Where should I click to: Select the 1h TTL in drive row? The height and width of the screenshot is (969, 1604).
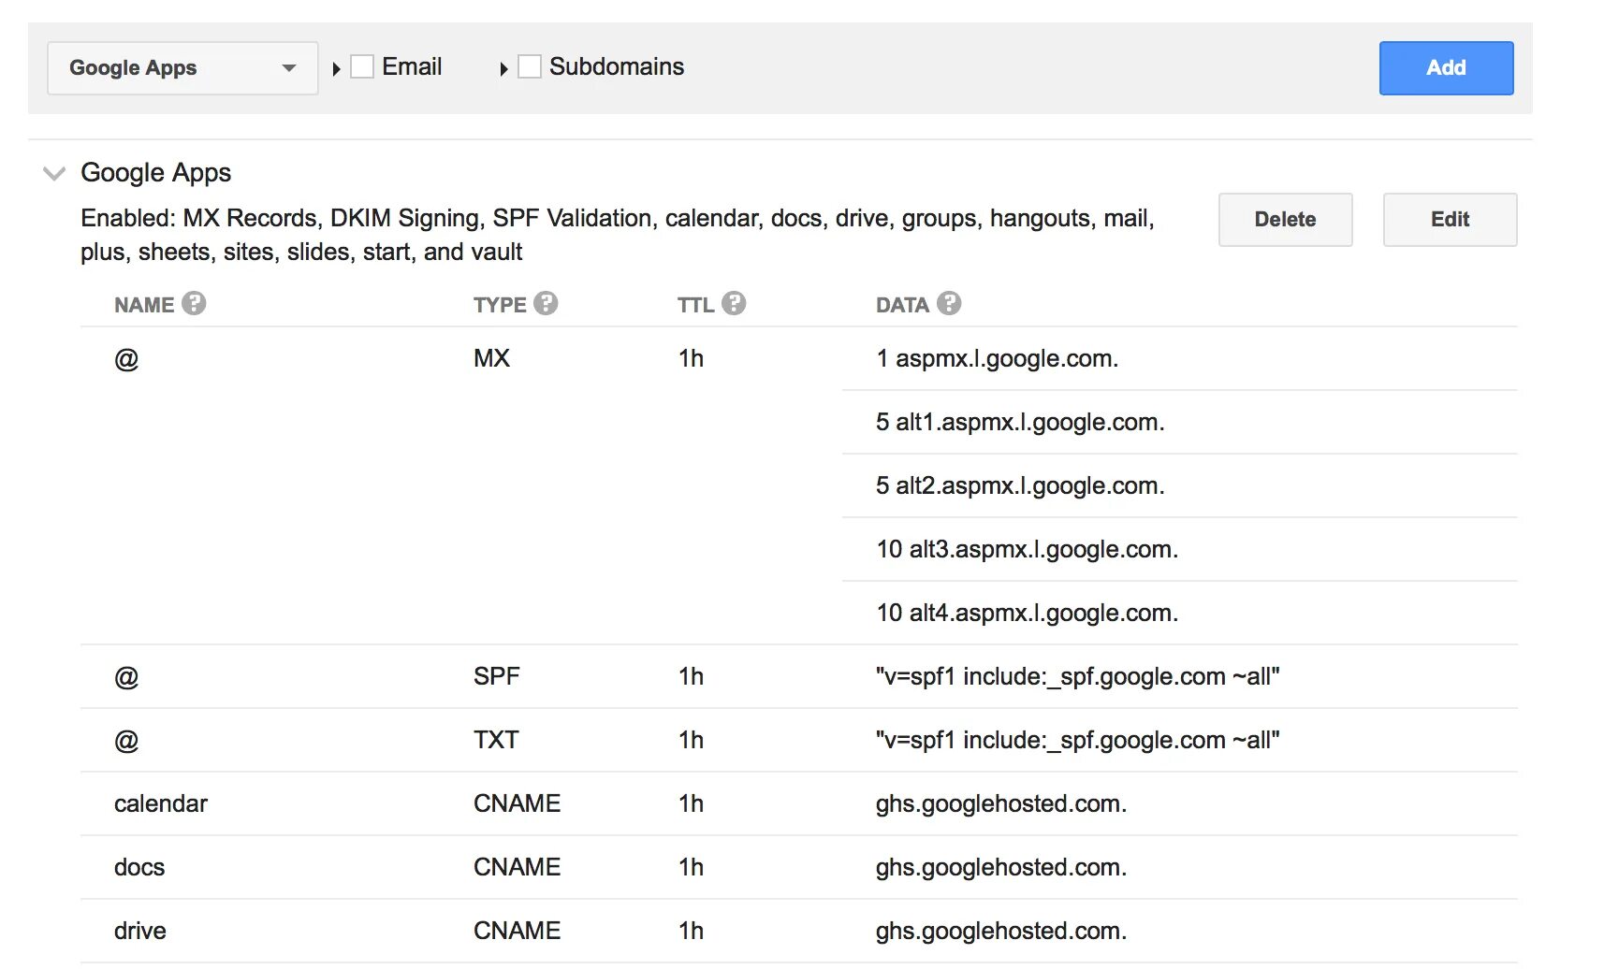pos(691,931)
